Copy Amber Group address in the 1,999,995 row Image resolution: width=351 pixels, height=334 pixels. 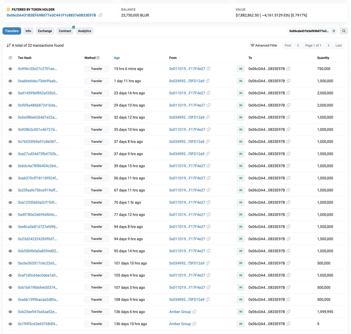click(194, 312)
